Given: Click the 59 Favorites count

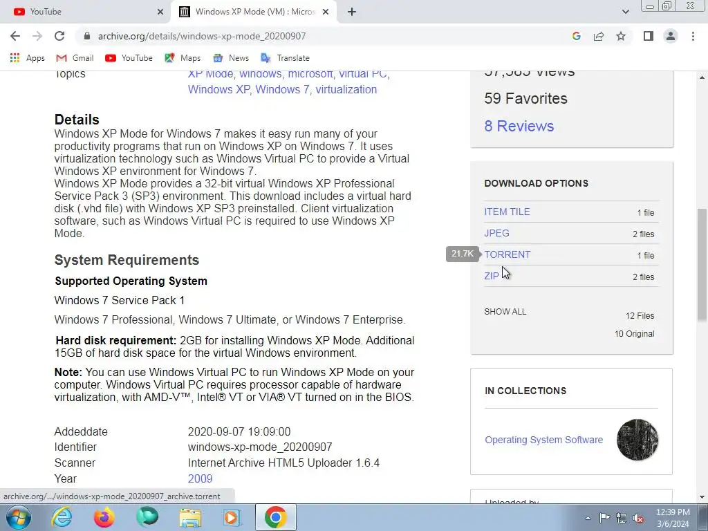Looking at the screenshot, I should click(x=525, y=98).
